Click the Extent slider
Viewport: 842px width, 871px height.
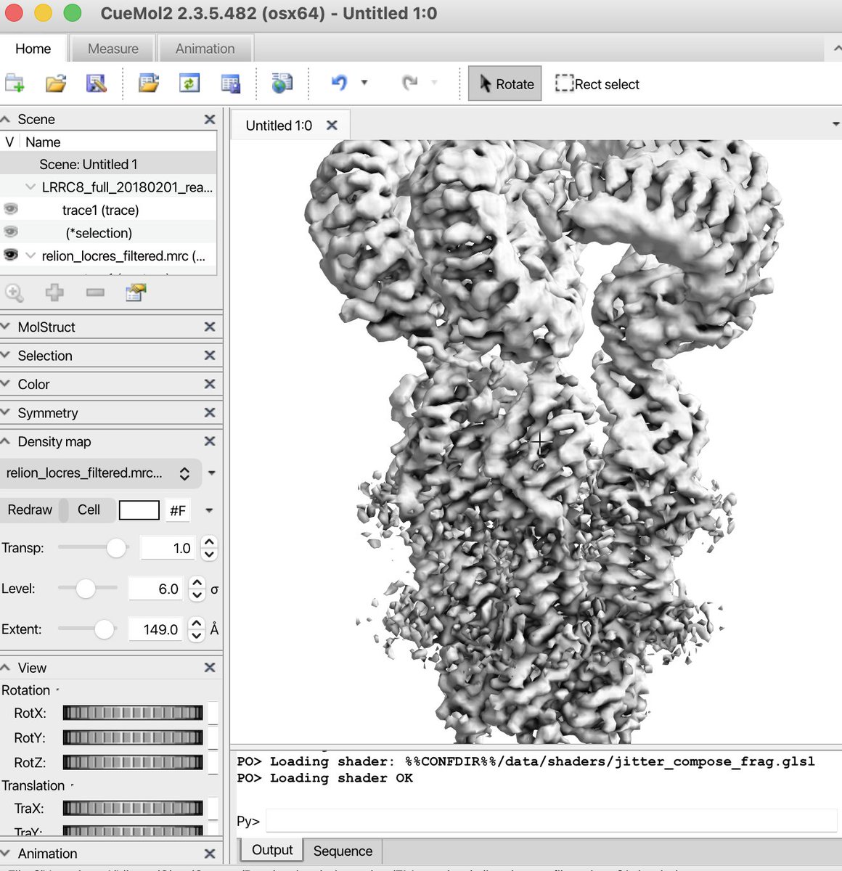click(x=88, y=629)
